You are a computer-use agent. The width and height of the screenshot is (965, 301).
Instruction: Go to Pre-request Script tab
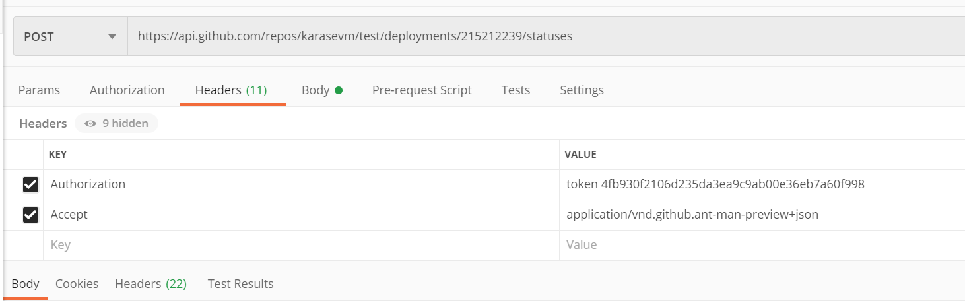point(422,90)
